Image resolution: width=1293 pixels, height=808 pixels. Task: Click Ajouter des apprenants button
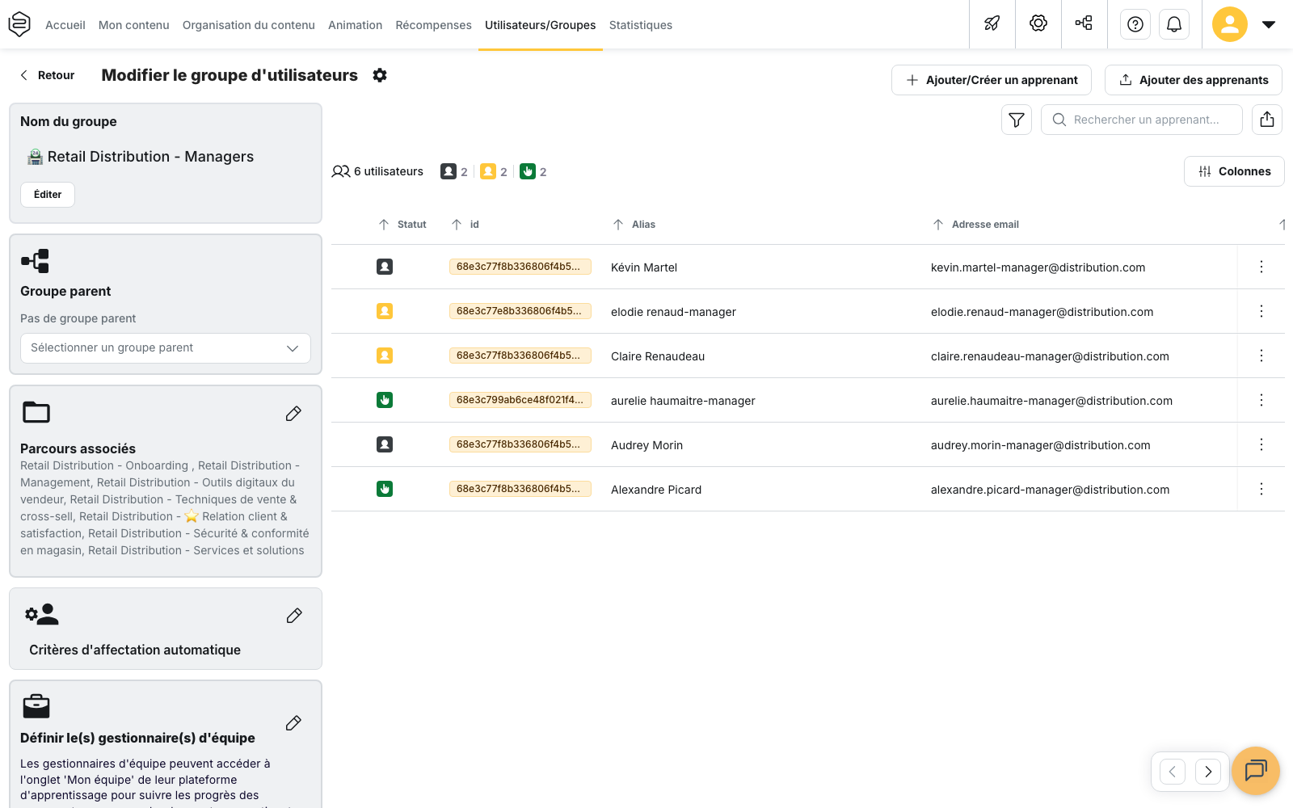[1194, 80]
